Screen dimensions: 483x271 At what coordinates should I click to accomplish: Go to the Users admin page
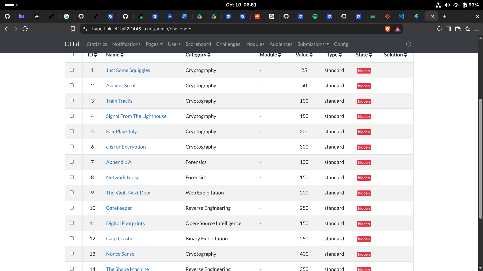pos(174,44)
